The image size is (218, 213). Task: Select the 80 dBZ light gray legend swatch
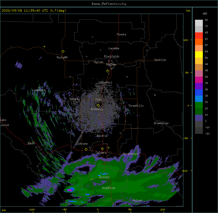click(x=199, y=23)
